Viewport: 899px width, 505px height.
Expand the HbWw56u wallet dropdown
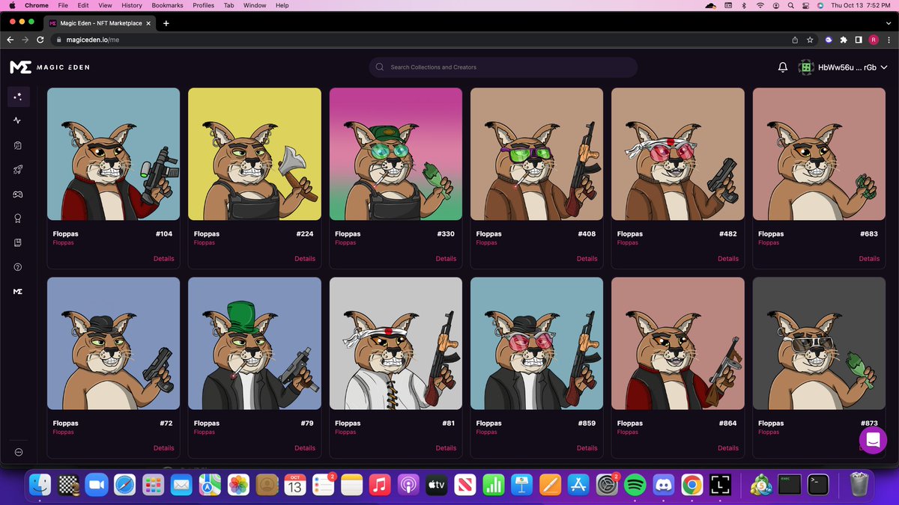click(x=843, y=67)
